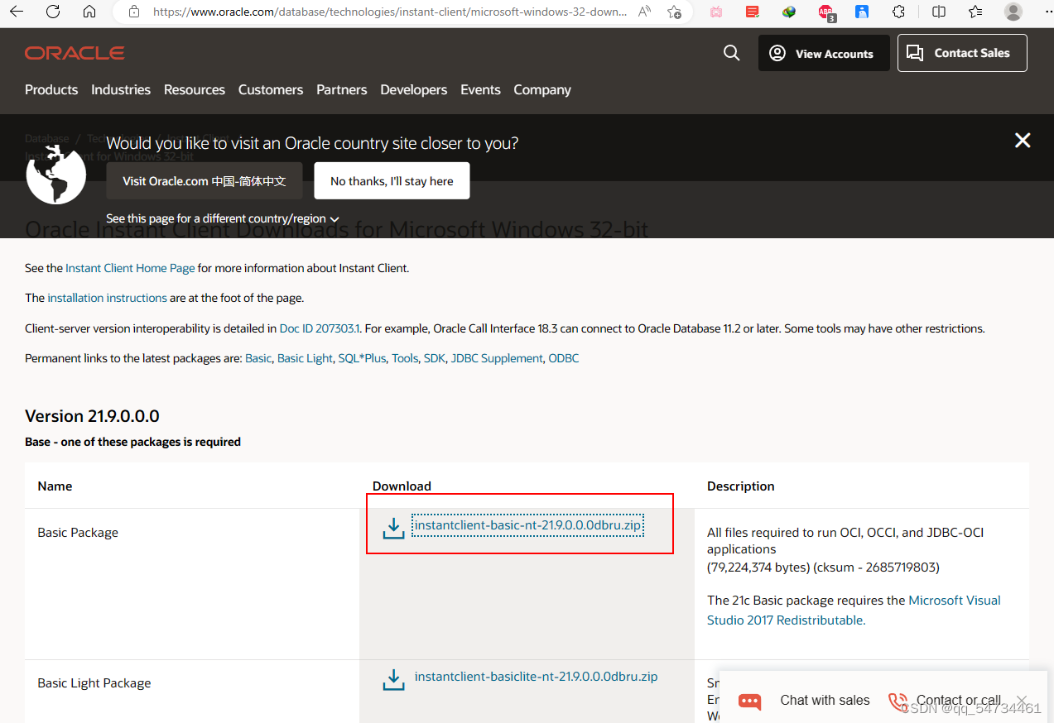This screenshot has height=723, width=1054.
Task: Open the browser profile avatar
Action: (x=1013, y=12)
